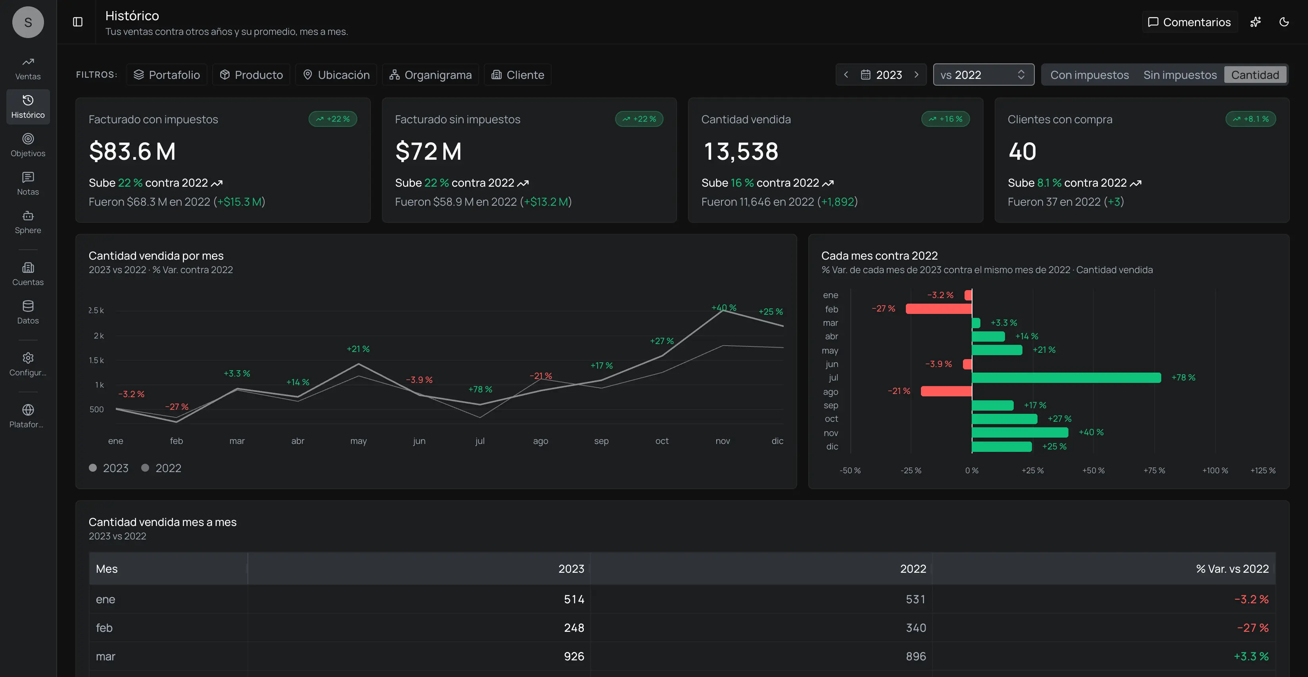Click +8.1 % badge on Clientes con compra
The image size is (1308, 677).
pos(1251,119)
